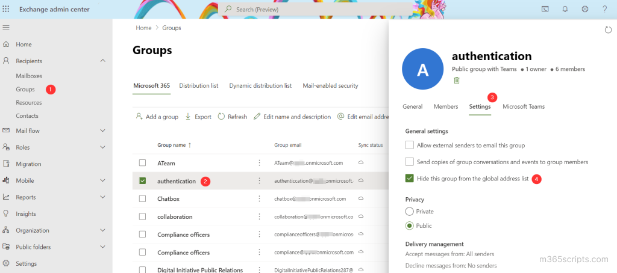617x273 pixels.
Task: Click the Sync status column header
Action: [x=371, y=146]
